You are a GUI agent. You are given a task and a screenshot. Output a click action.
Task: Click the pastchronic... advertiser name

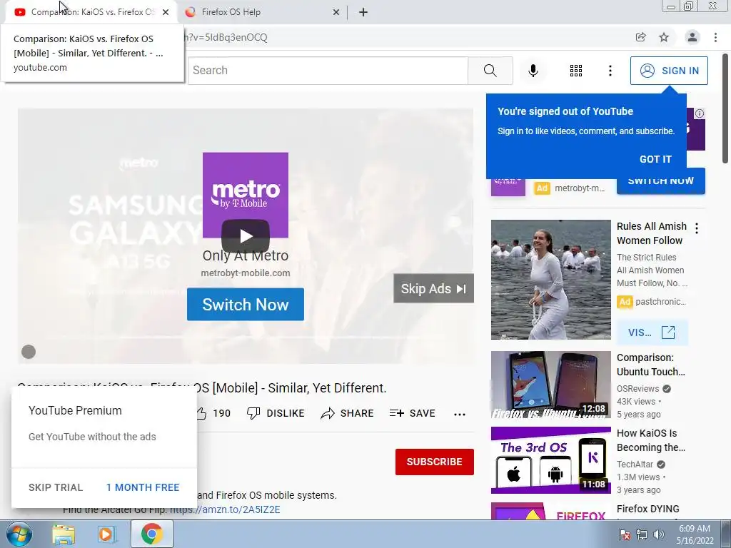pyautogui.click(x=660, y=302)
